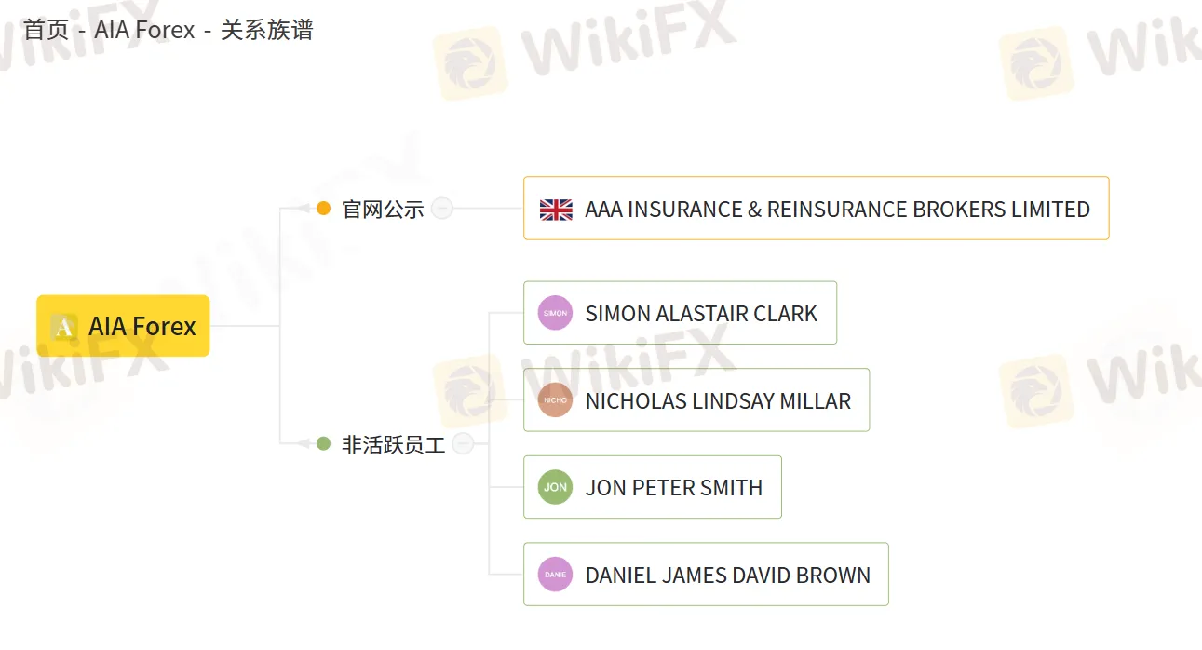Select the Nicholas Lindsay Millar name

(718, 401)
